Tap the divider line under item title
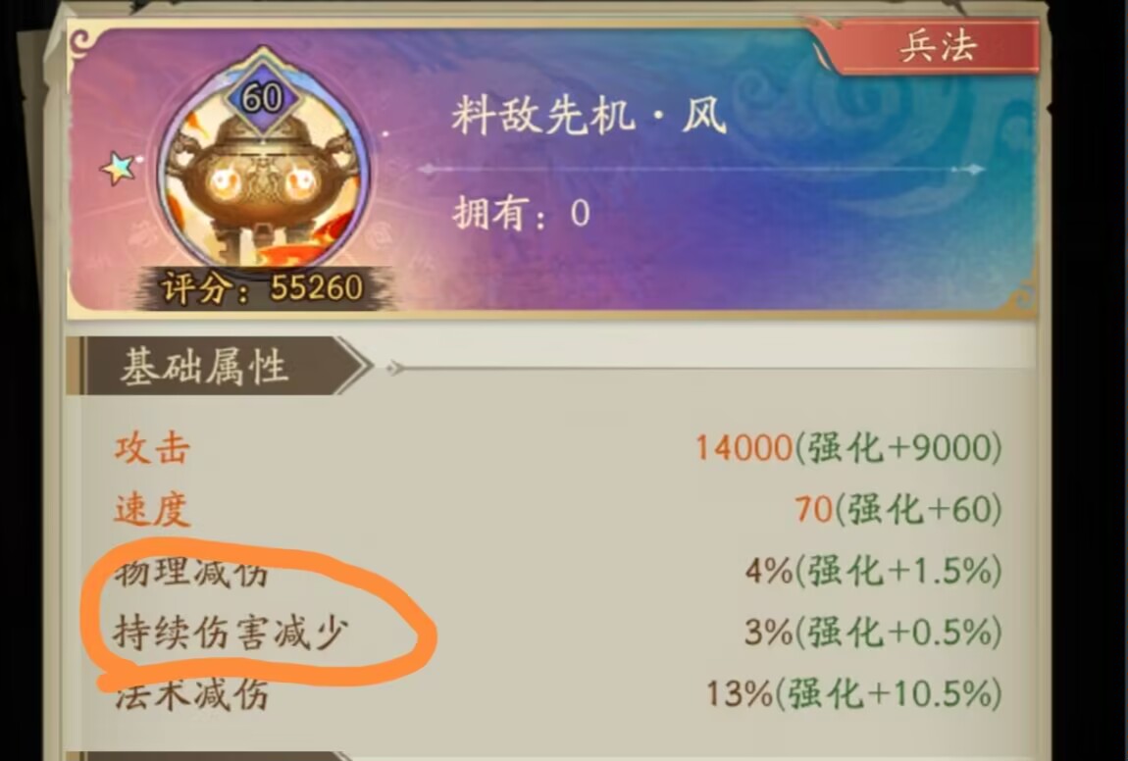1128x761 pixels. coord(700,170)
